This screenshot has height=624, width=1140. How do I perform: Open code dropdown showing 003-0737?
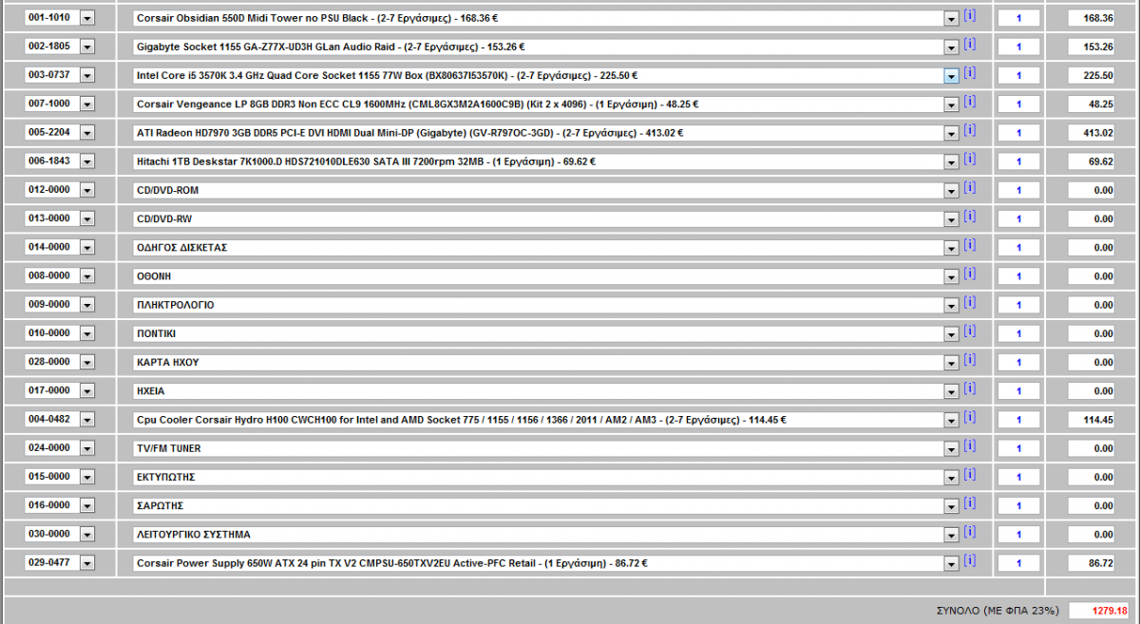87,75
